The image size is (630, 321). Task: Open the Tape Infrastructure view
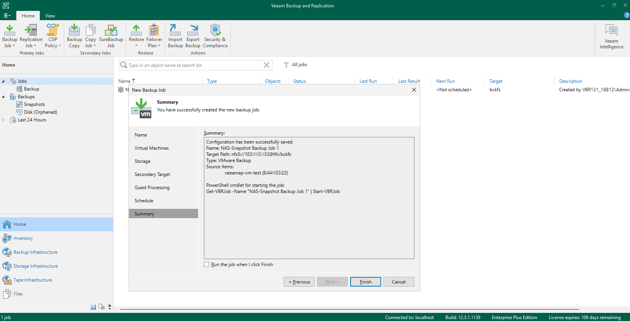pos(56,280)
